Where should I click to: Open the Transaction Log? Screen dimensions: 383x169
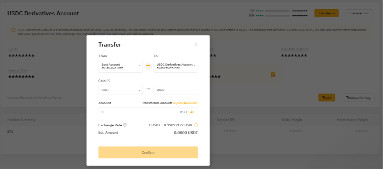pyautogui.click(x=358, y=98)
